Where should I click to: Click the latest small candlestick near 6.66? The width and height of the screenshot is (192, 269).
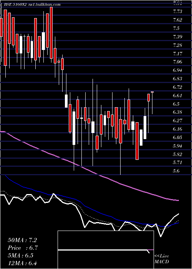[x=152, y=92]
